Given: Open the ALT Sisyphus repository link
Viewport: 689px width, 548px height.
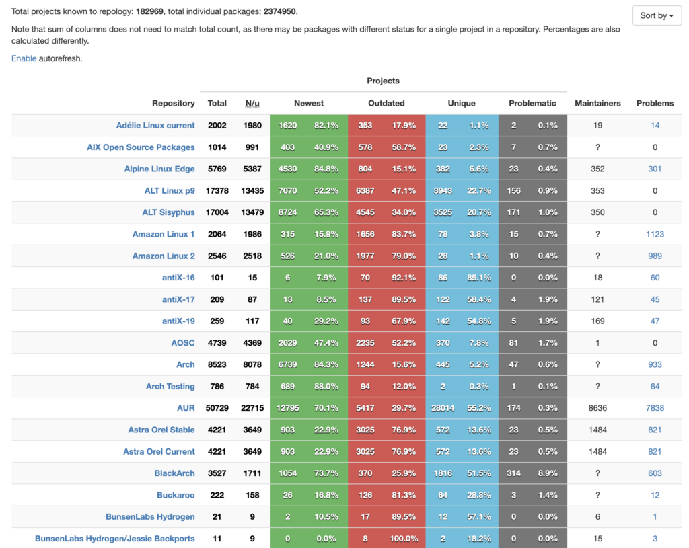Looking at the screenshot, I should 168,212.
